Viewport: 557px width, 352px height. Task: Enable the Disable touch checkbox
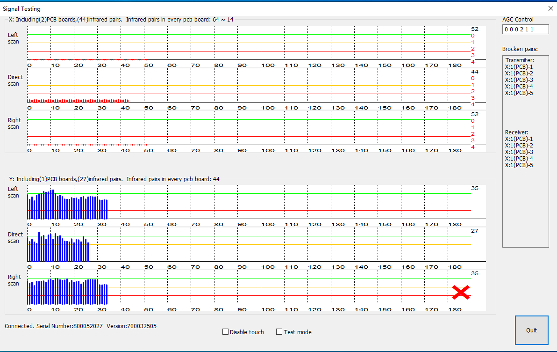pos(226,332)
